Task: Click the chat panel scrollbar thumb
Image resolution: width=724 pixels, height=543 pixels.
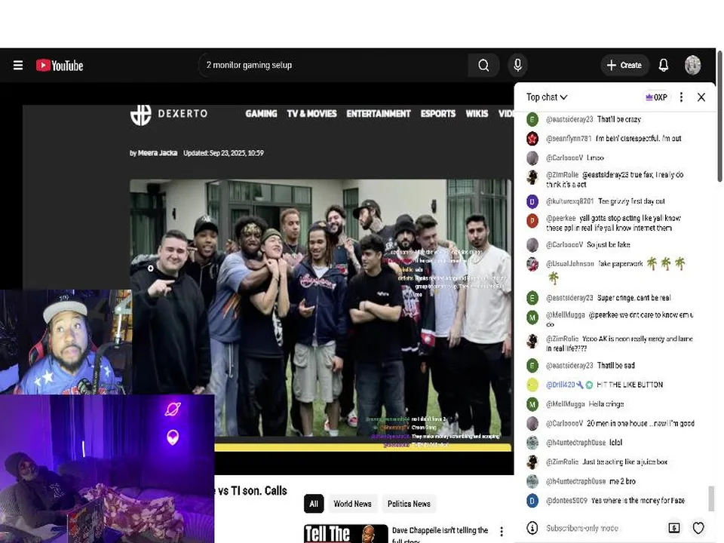Action: coord(711,498)
